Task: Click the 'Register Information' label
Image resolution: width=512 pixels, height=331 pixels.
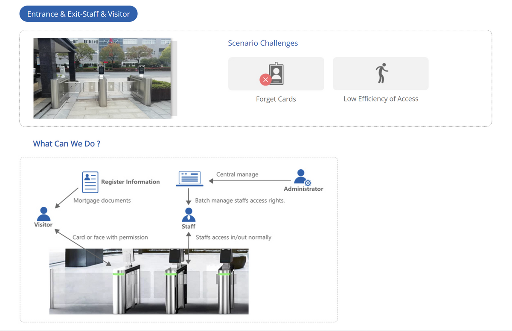Action: [x=131, y=182]
